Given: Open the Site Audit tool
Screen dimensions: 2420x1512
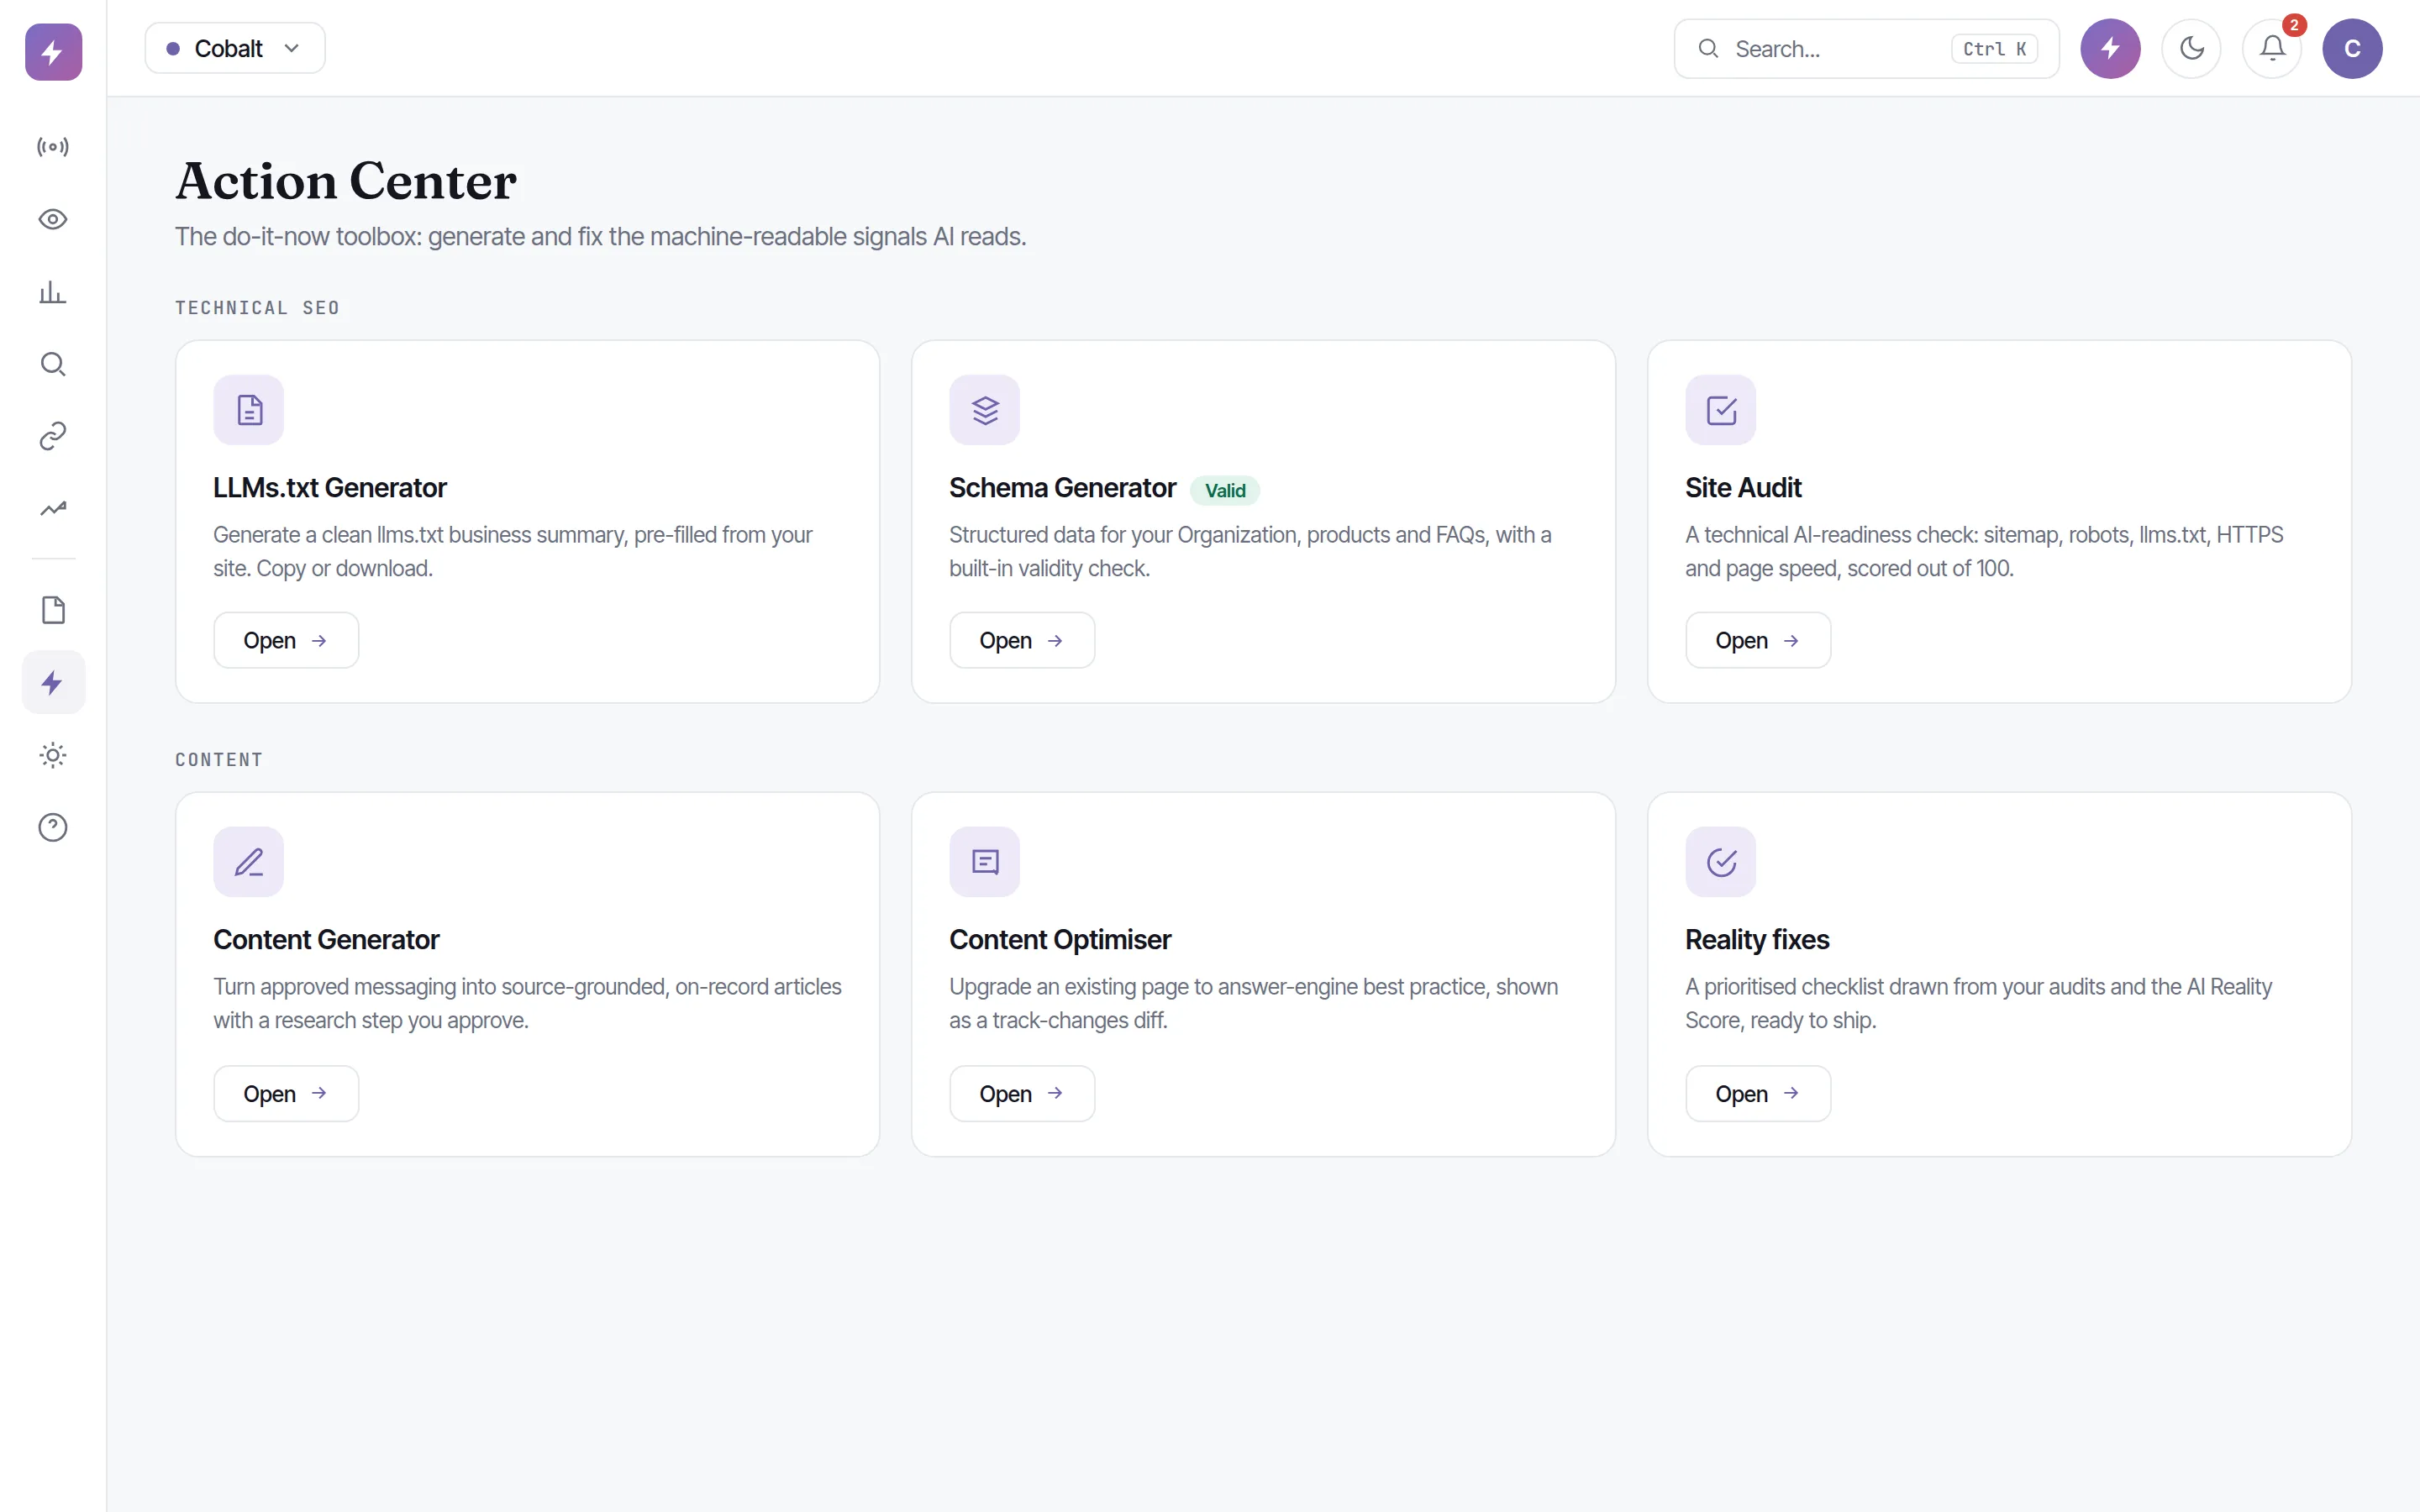Looking at the screenshot, I should [x=1758, y=640].
